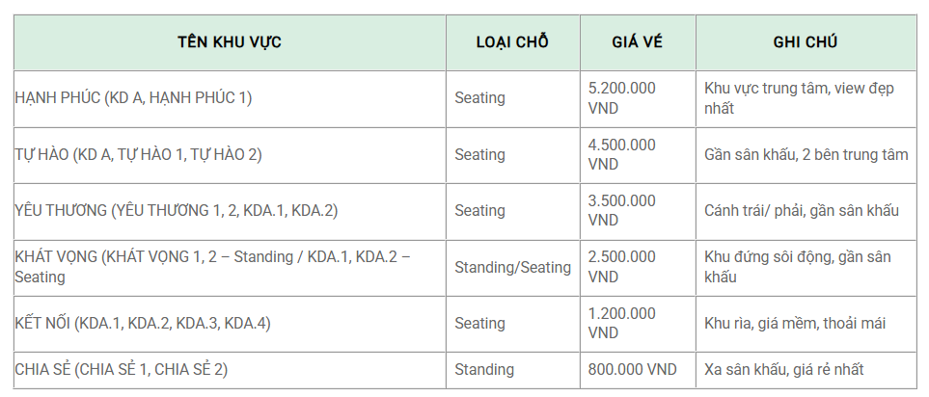Click the GHI CHÚ column header
The width and height of the screenshot is (929, 397).
click(806, 42)
